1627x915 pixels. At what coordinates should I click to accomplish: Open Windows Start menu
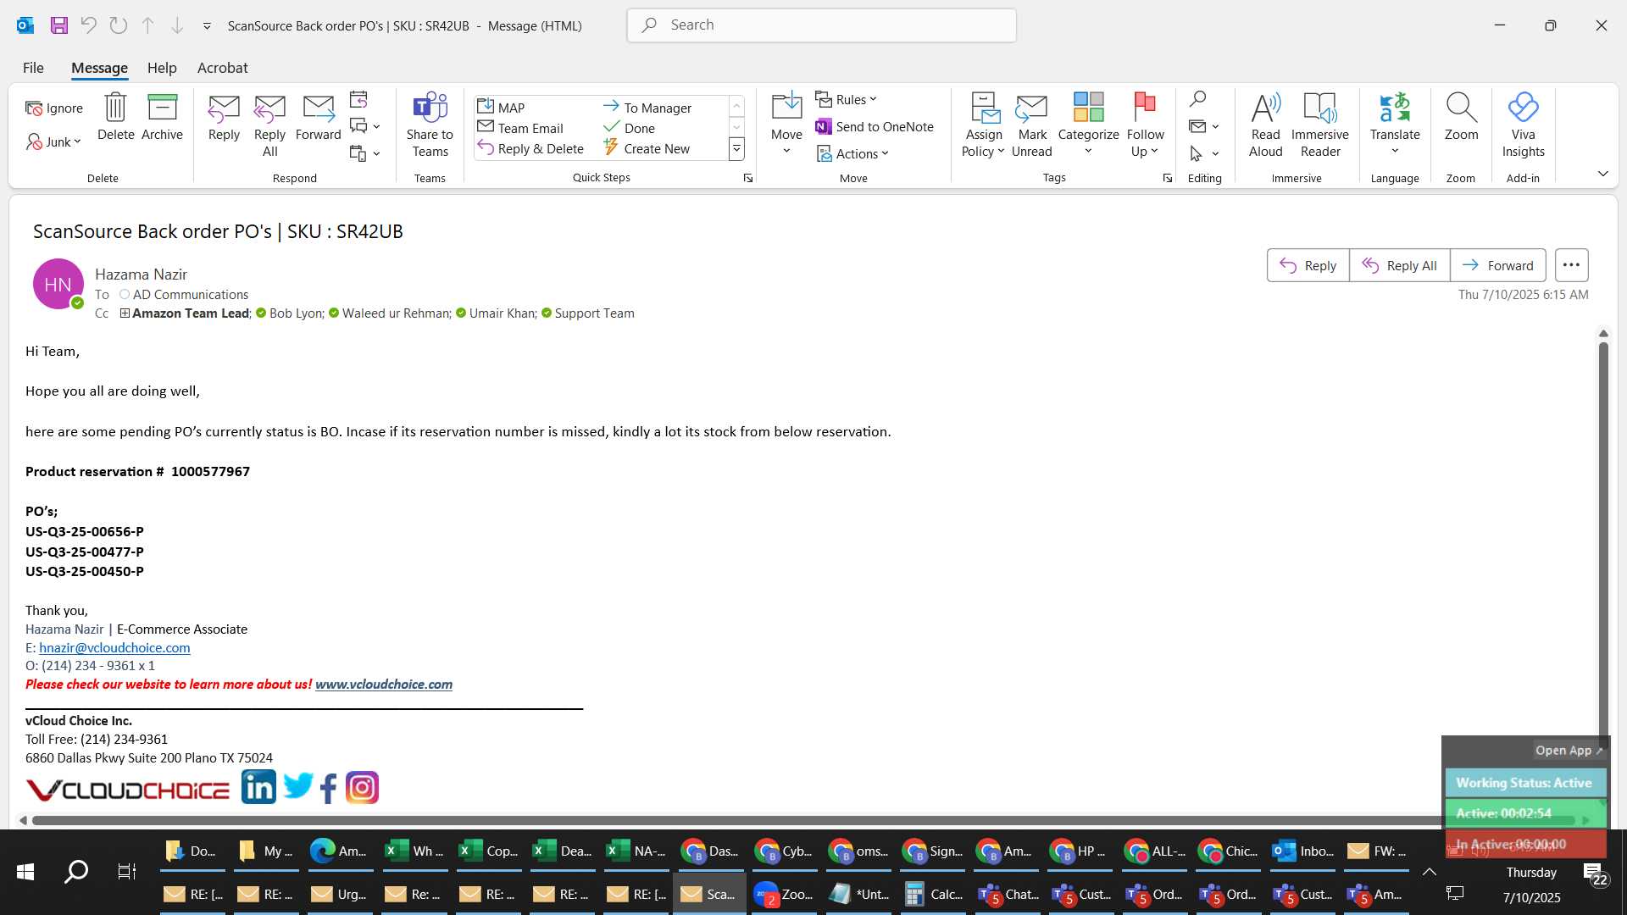[25, 872]
